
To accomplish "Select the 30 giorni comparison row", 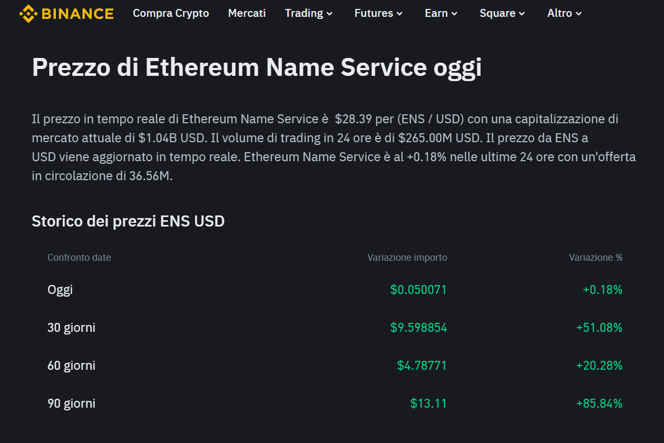I will pos(335,328).
